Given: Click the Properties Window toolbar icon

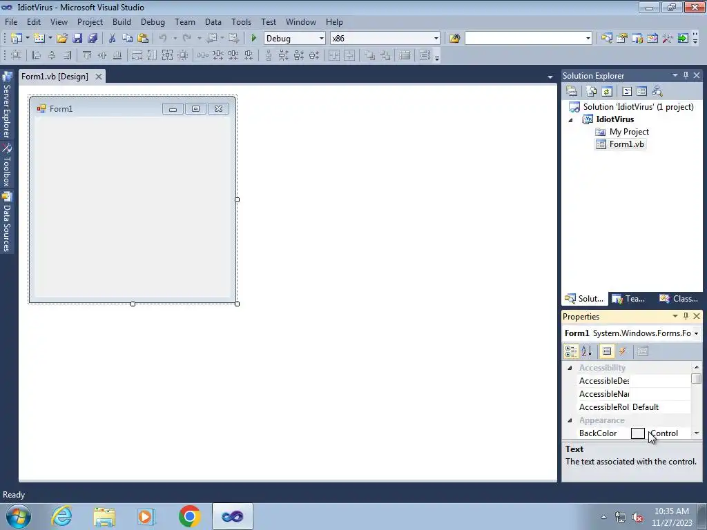Looking at the screenshot, I should 622,39.
